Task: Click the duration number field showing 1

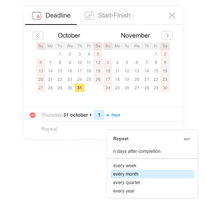Action: click(99, 115)
